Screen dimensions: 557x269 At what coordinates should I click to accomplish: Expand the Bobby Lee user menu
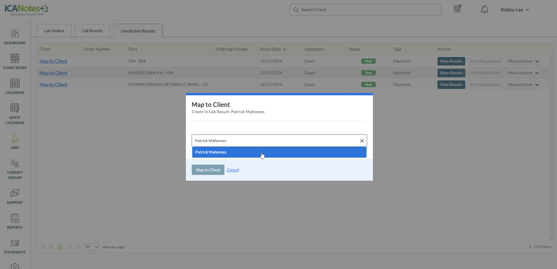(x=514, y=10)
